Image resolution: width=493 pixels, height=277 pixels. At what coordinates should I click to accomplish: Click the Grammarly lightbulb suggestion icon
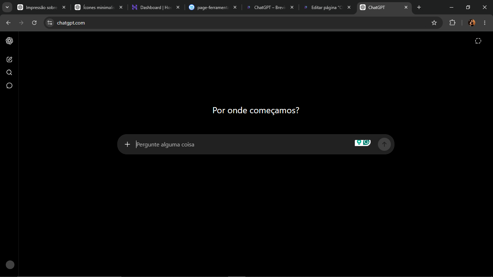(x=359, y=143)
